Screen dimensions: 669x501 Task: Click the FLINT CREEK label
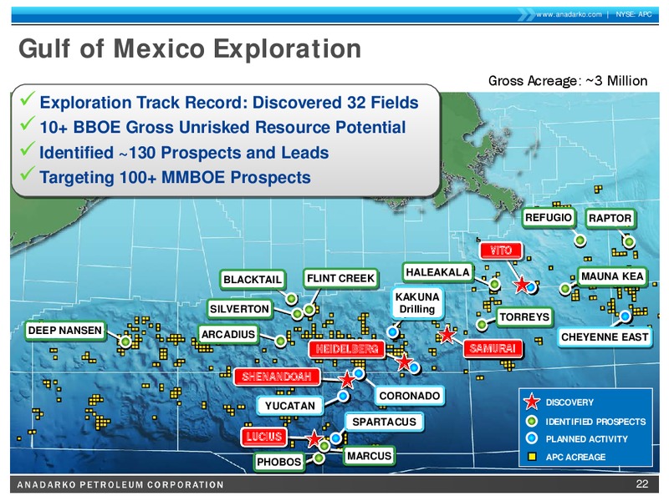[x=340, y=279]
